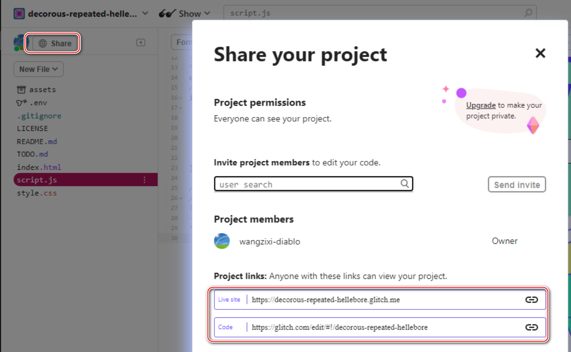Open the Show preview dropdown
Viewport: 571px width, 352px height.
point(184,14)
